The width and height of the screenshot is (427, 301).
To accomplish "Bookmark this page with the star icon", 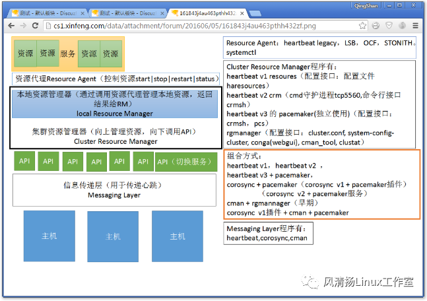I will (x=362, y=26).
